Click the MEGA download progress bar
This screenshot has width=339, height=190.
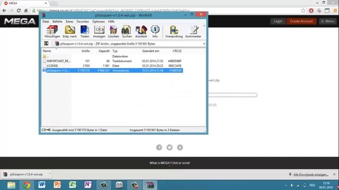(x=233, y=95)
